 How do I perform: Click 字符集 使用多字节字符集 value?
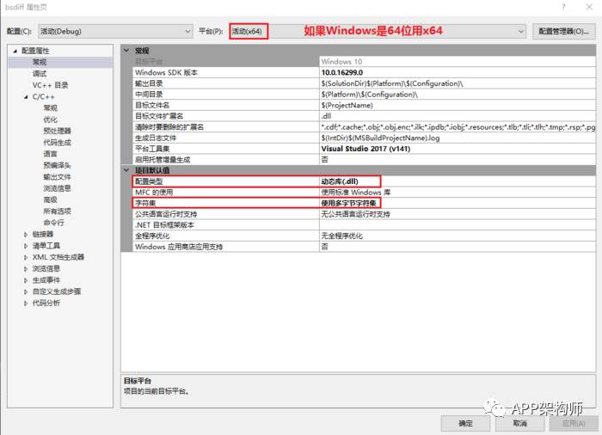(x=458, y=203)
